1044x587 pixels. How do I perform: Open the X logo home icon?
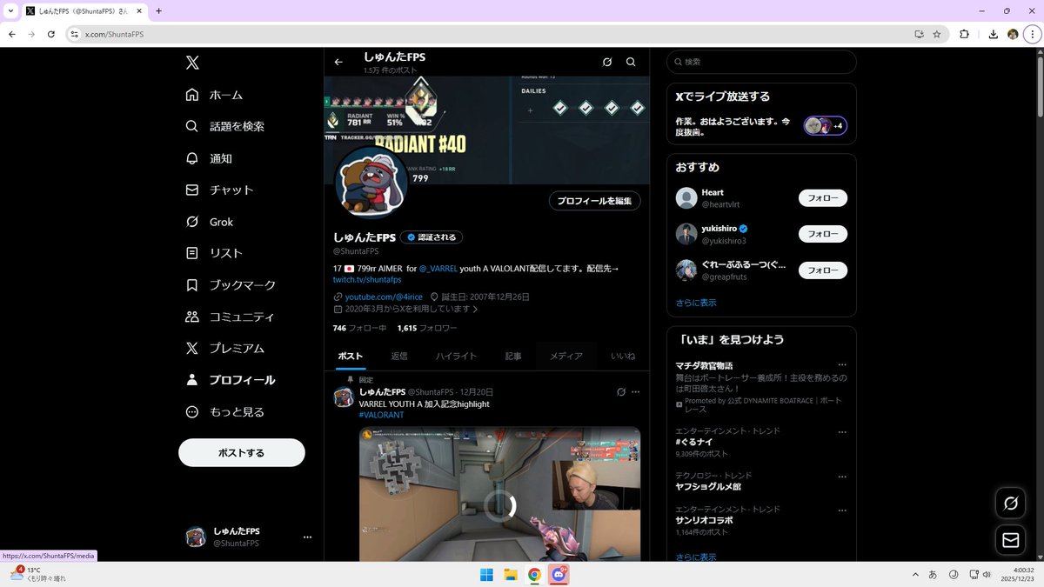click(192, 63)
